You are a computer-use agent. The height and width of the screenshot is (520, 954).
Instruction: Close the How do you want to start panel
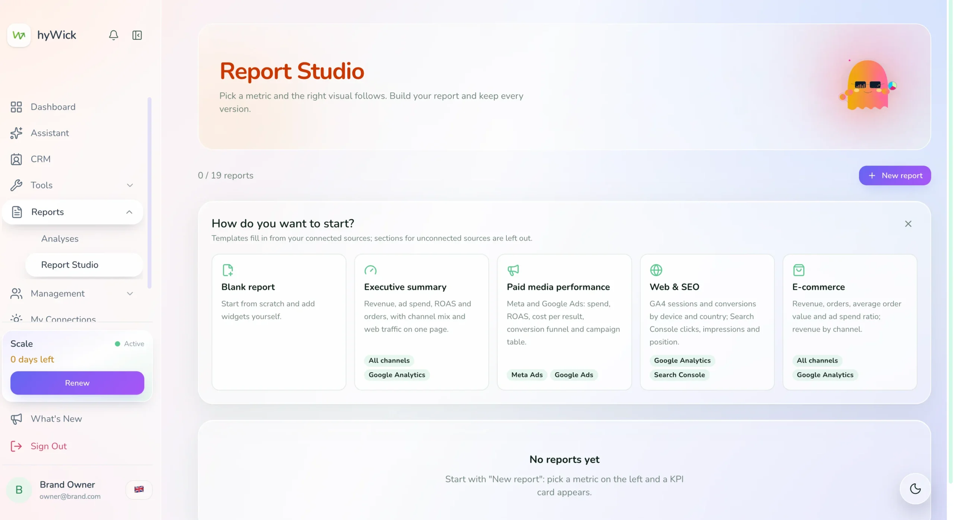click(908, 224)
